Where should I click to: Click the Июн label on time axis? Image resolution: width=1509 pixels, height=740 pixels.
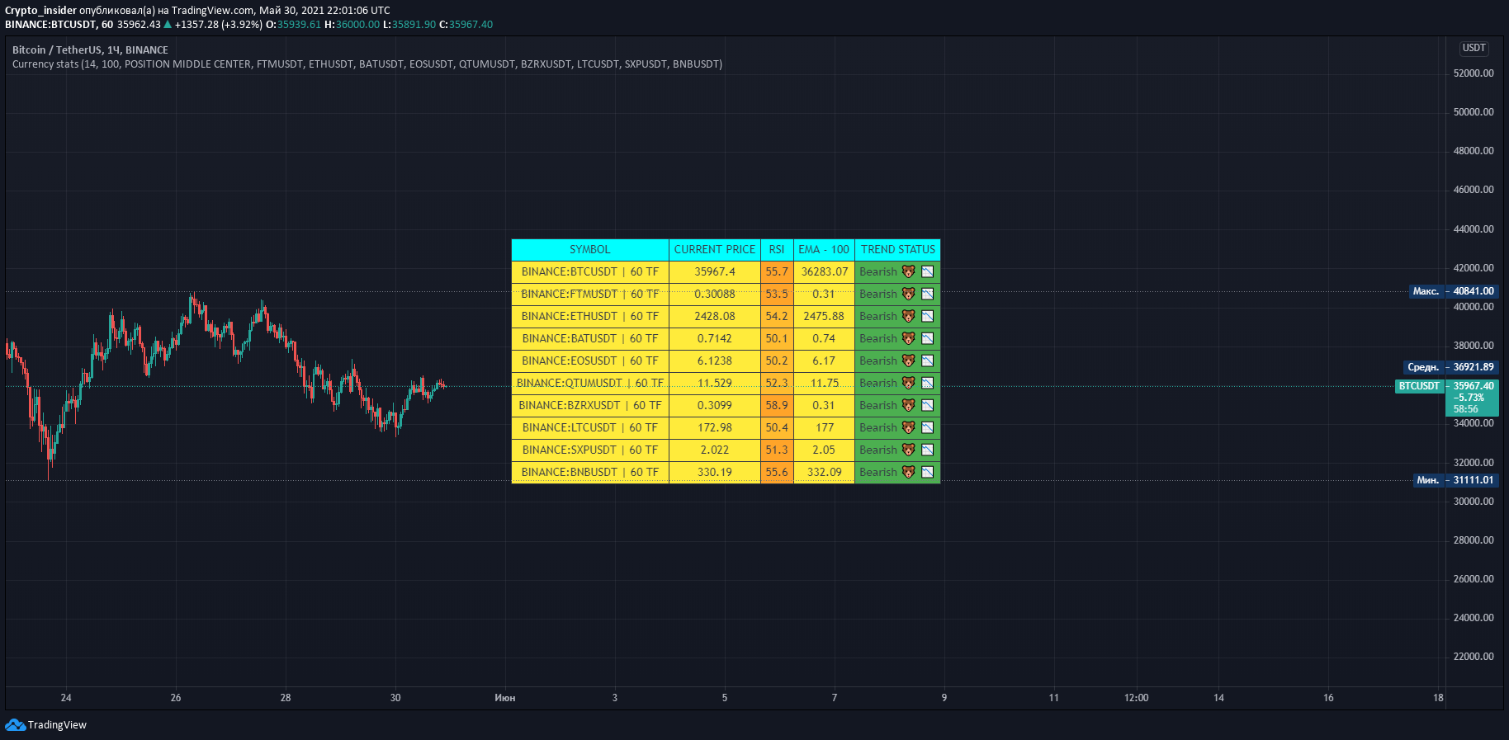click(505, 698)
